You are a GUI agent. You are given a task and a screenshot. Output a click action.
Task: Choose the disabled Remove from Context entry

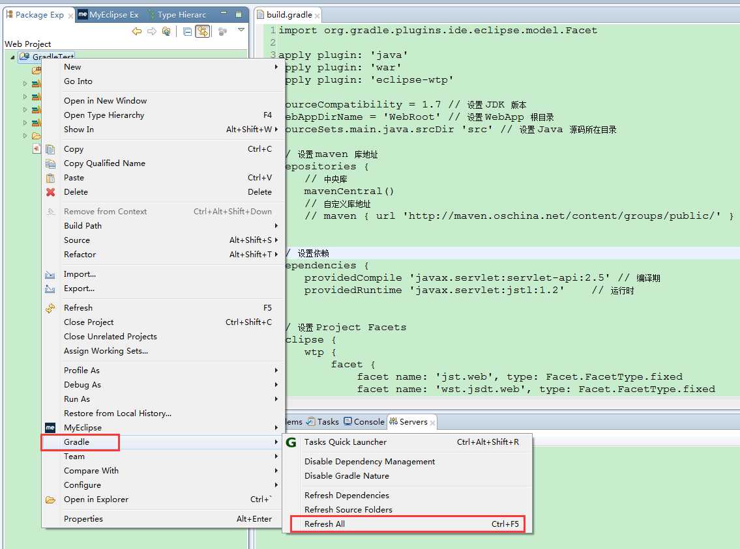pyautogui.click(x=163, y=212)
